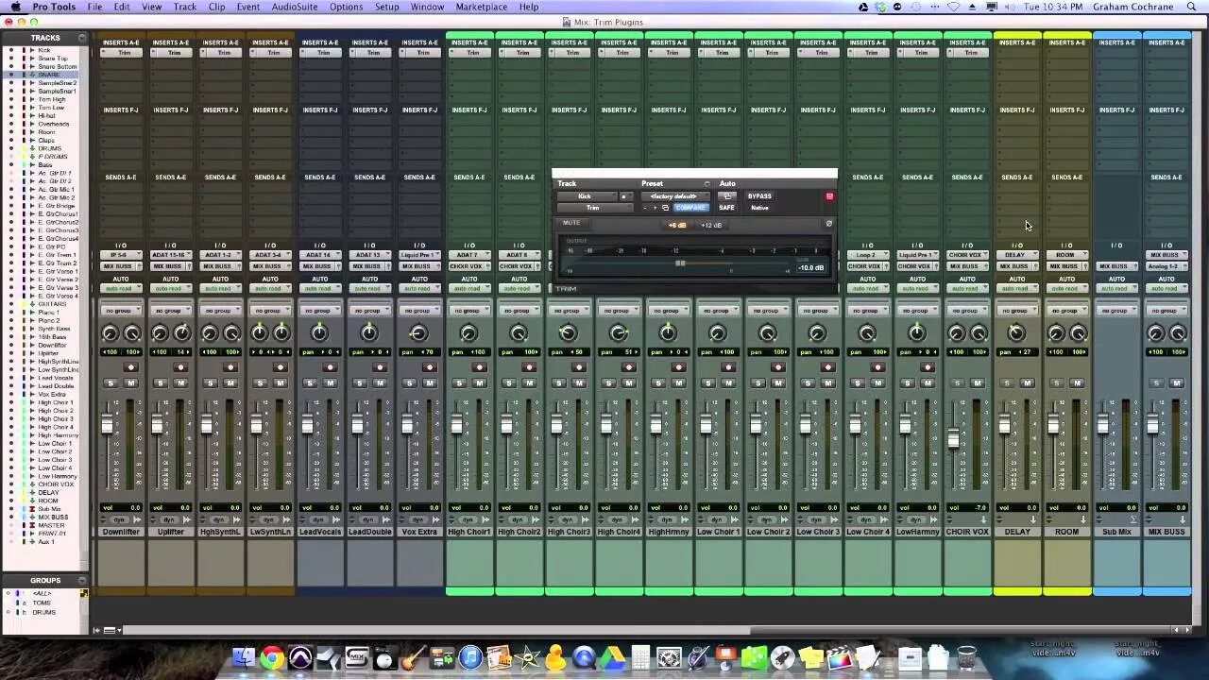This screenshot has width=1209, height=680.
Task: Open the Marketplace menu
Action: tap(482, 7)
